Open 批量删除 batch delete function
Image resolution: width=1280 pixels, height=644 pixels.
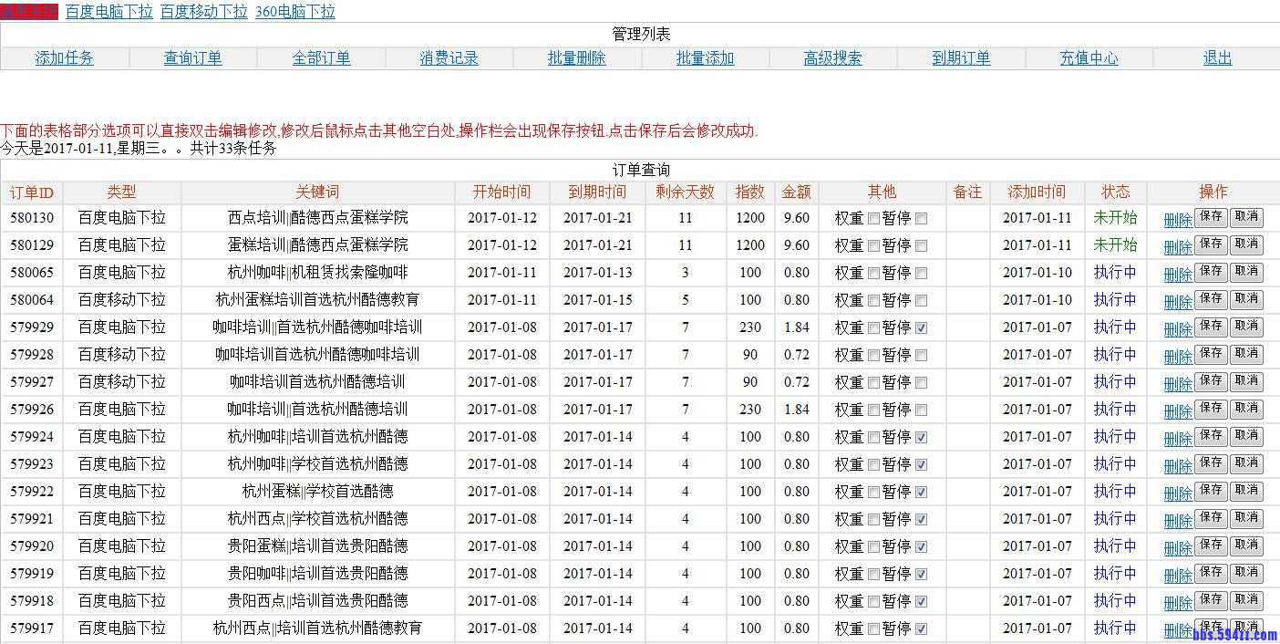tap(577, 57)
